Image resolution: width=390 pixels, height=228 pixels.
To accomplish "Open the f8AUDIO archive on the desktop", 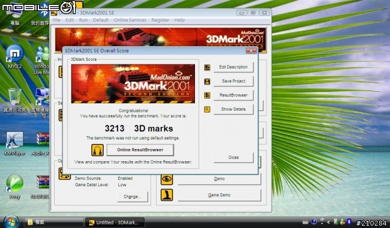I will click(x=41, y=187).
